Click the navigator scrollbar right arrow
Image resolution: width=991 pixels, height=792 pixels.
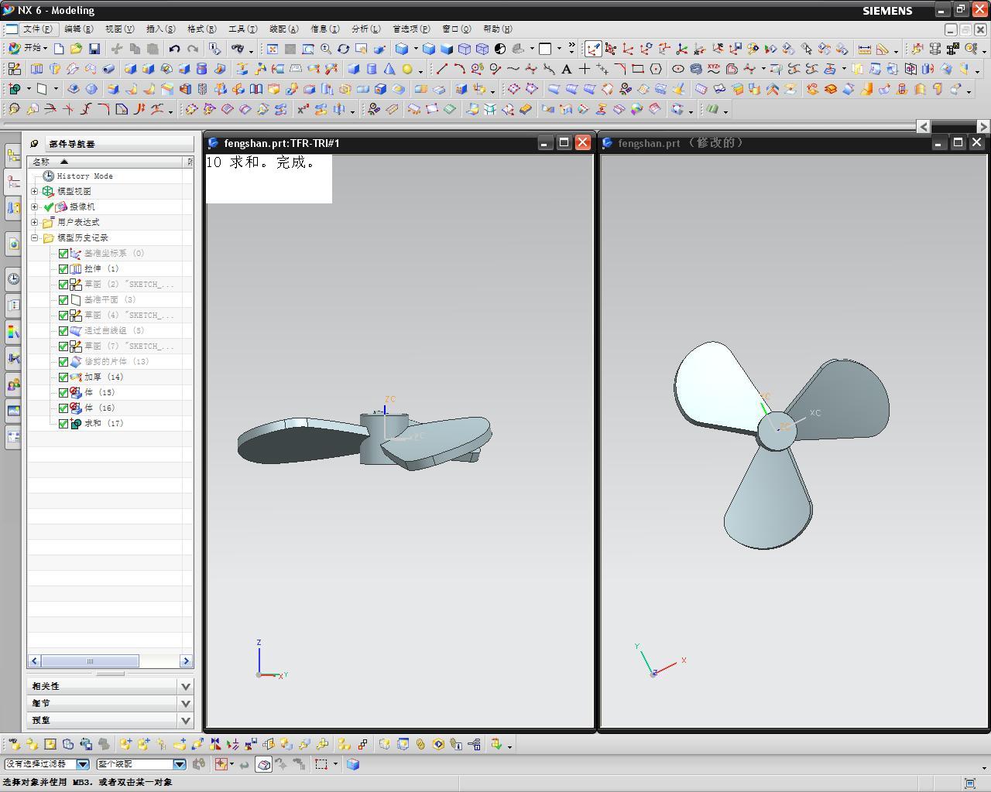(186, 661)
